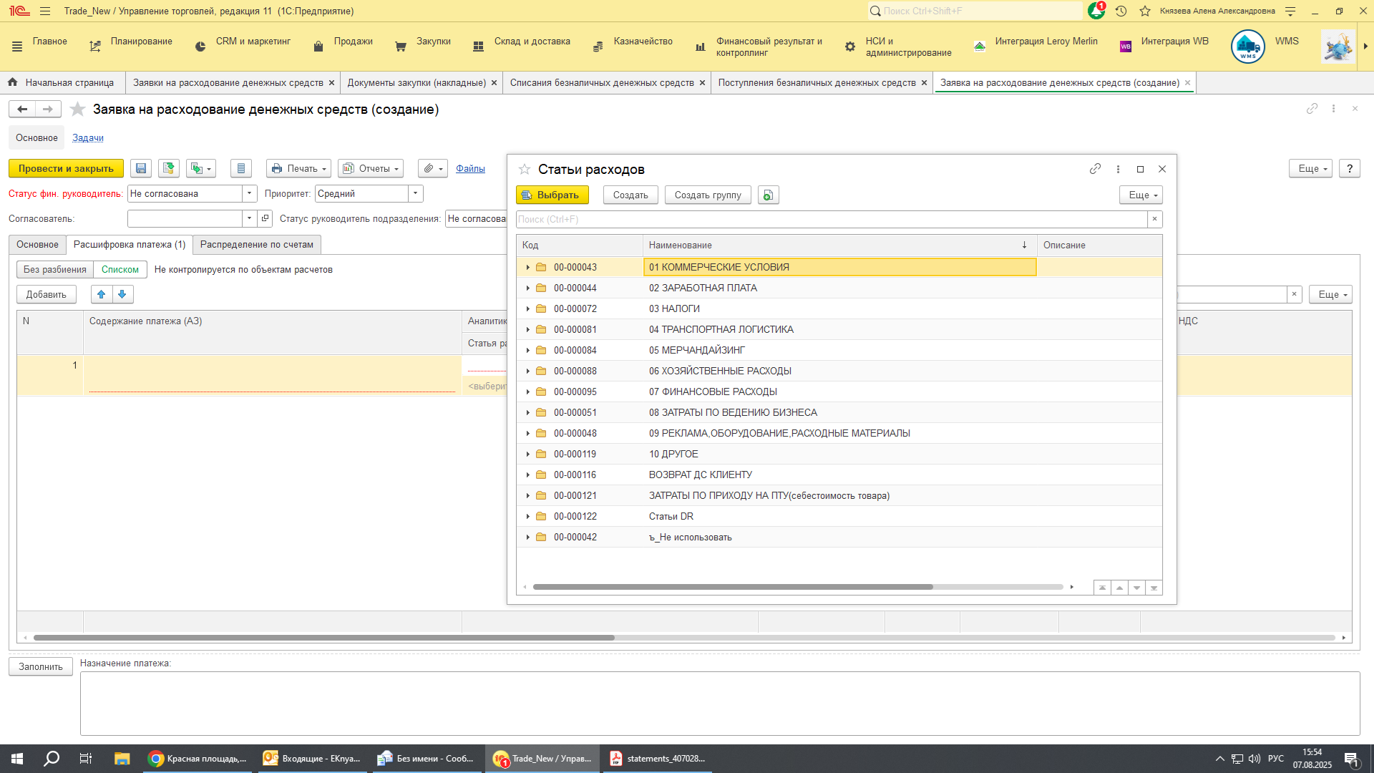Switch to Без разбиения view mode
The width and height of the screenshot is (1374, 773).
55,269
